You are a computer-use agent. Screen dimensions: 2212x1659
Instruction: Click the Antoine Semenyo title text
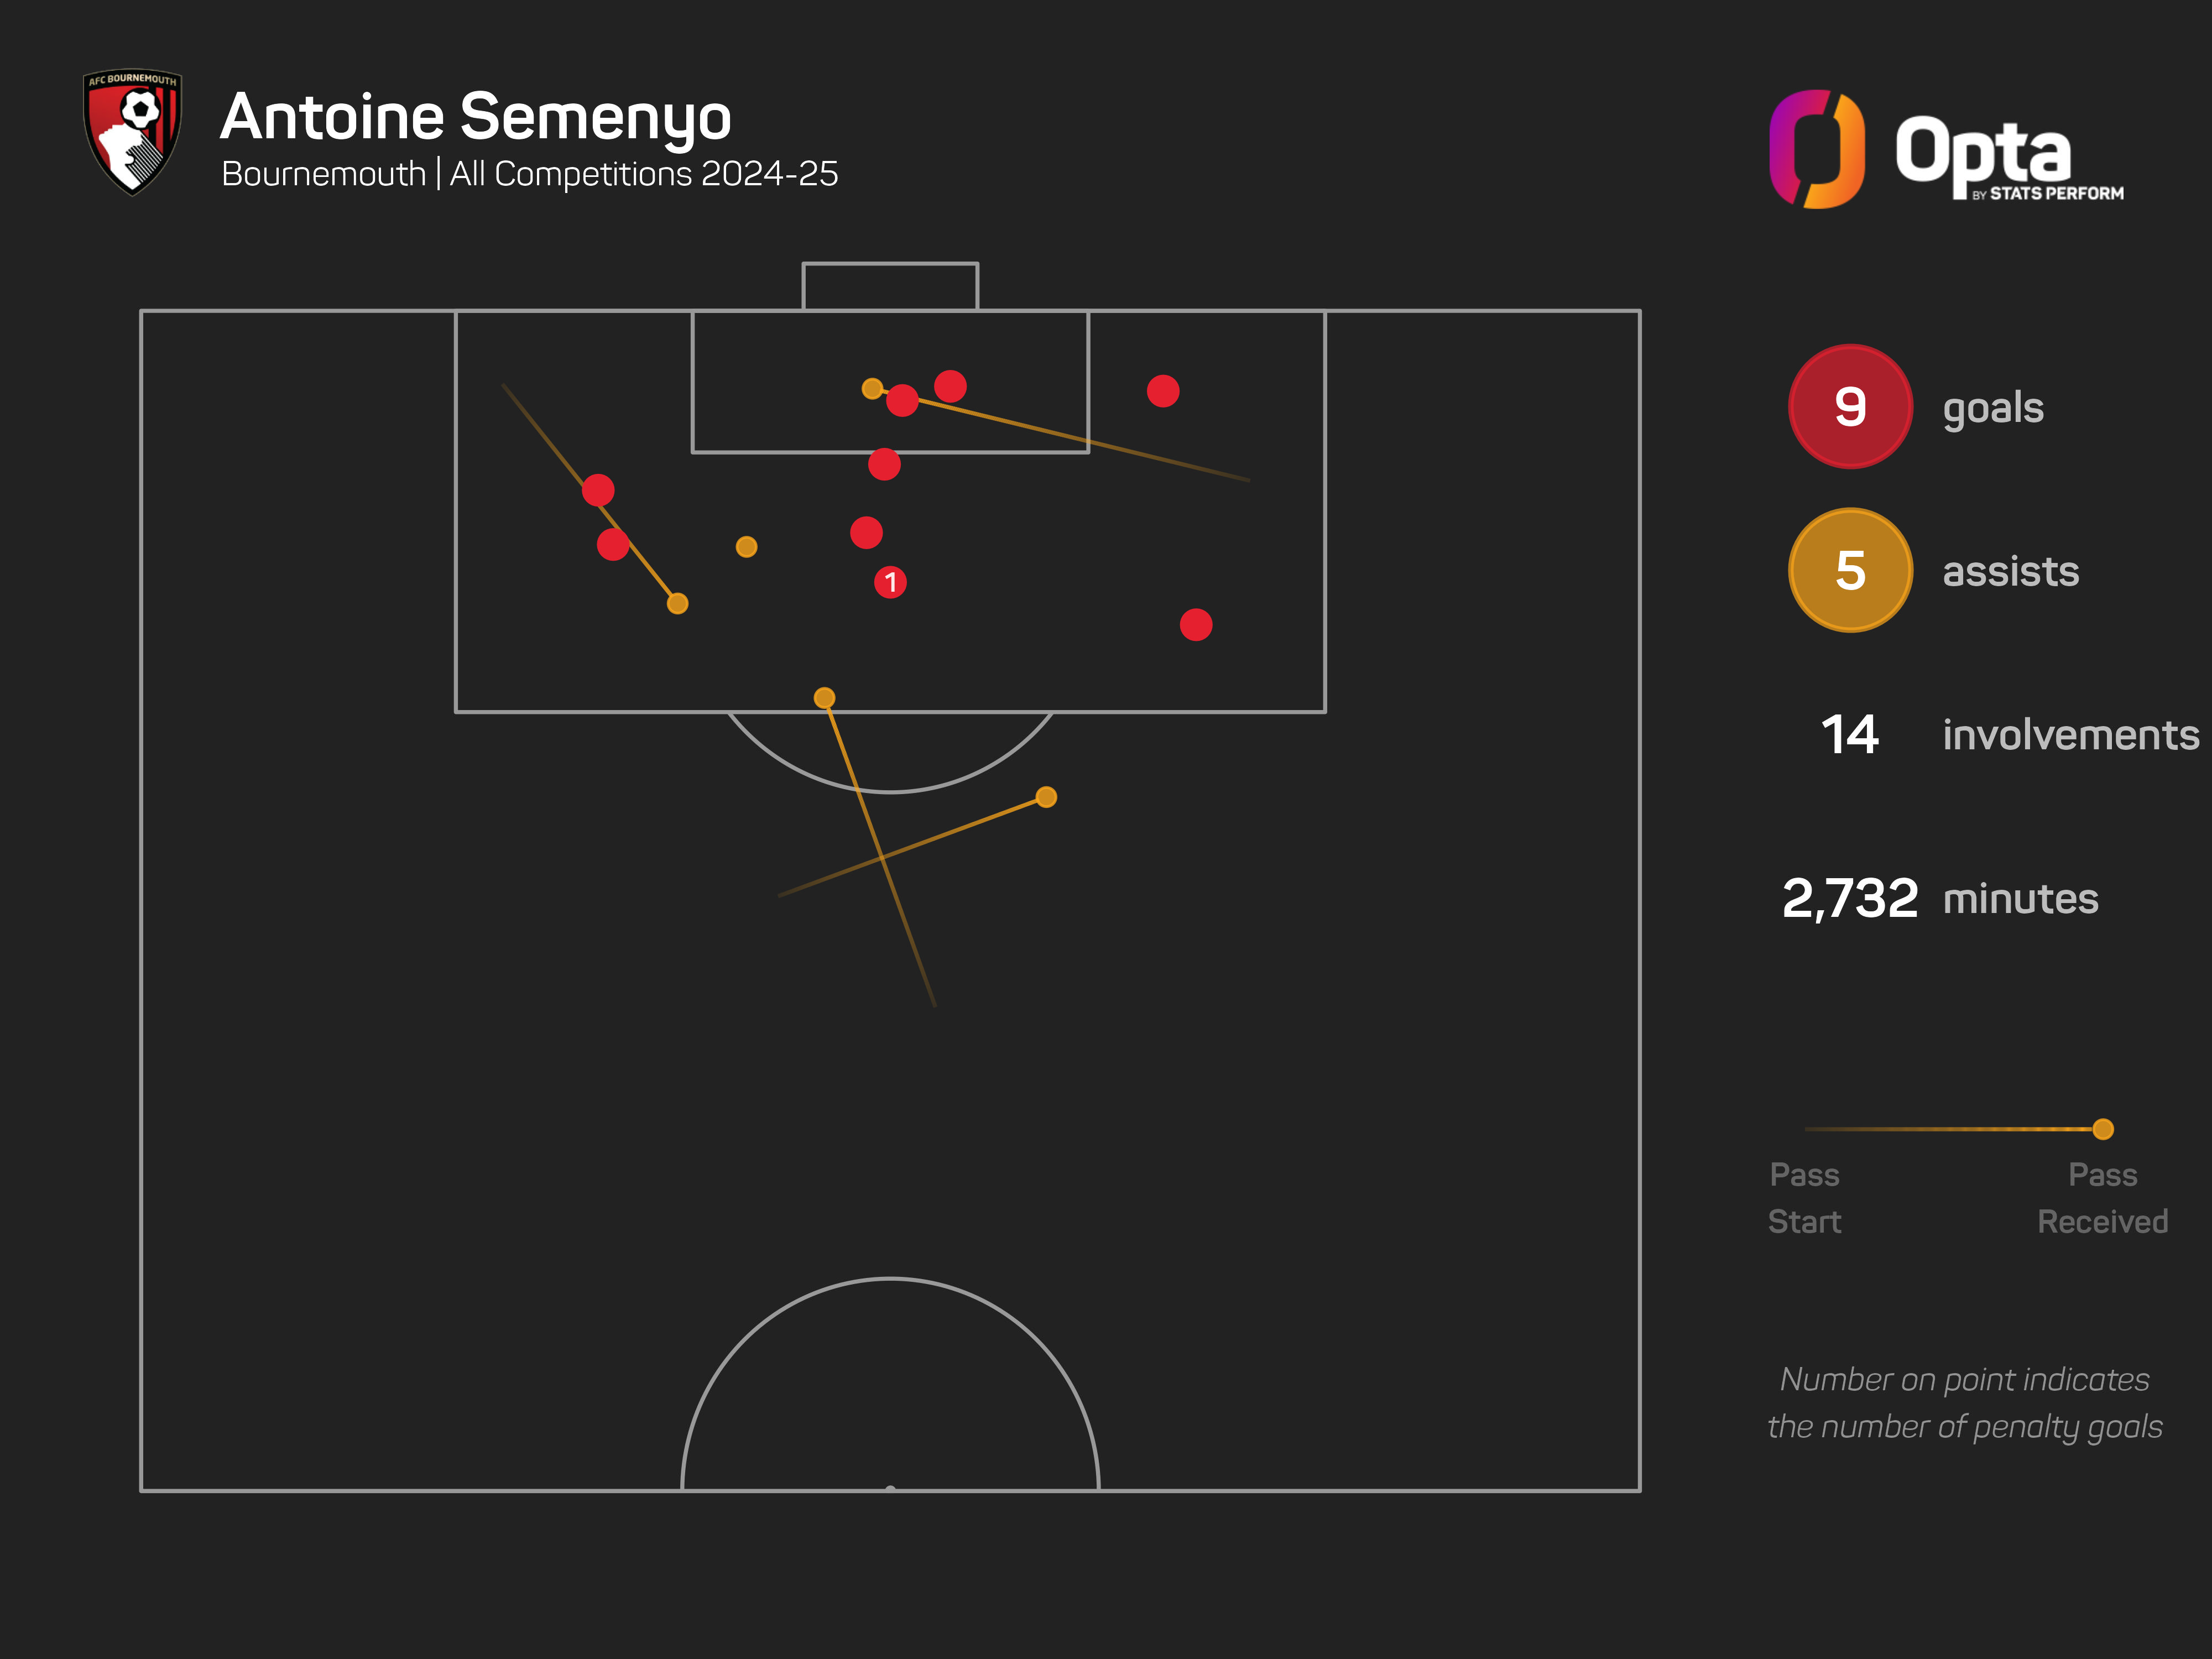point(476,118)
